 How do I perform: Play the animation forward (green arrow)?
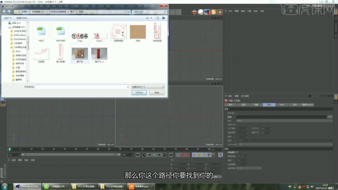coord(154,155)
